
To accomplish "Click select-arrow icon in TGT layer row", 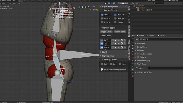I will pyautogui.click(x=116, y=43).
